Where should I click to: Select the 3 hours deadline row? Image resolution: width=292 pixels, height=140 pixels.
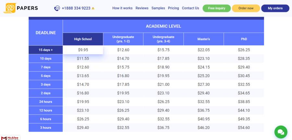tap(46, 128)
